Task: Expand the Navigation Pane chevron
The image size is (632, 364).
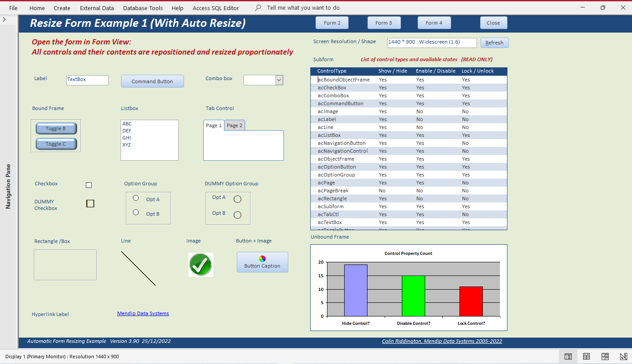Action: point(4,19)
